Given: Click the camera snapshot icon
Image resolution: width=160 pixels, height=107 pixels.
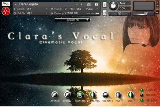Looking at the screenshot, I should pyautogui.click(x=89, y=5).
